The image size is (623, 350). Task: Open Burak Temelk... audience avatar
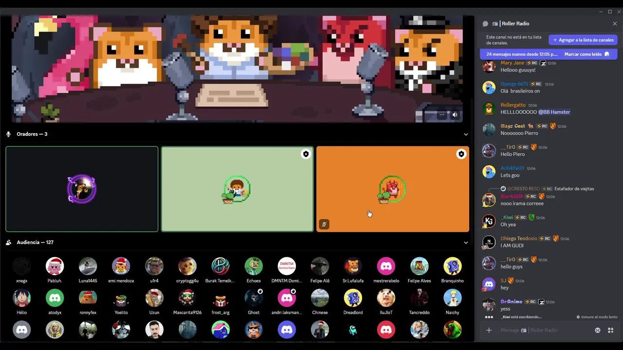220,266
